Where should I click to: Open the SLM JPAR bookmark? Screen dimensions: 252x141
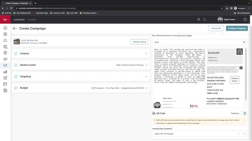click(72, 13)
